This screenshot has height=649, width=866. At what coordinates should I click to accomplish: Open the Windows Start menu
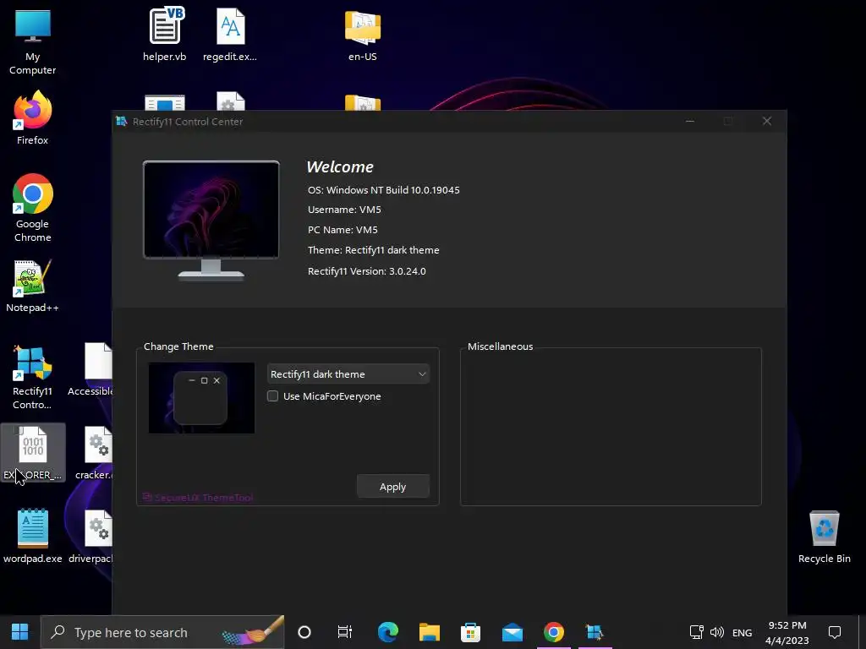(x=20, y=632)
